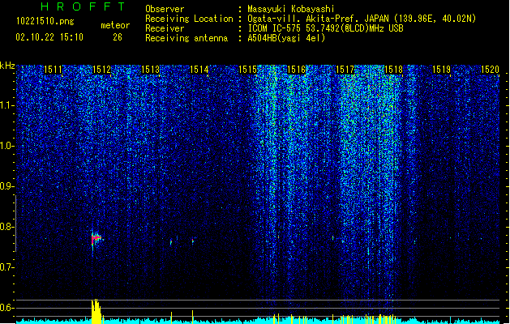Click the 1.0 kHz axis label
Viewport: 510px width, 324px height.
click(6, 146)
